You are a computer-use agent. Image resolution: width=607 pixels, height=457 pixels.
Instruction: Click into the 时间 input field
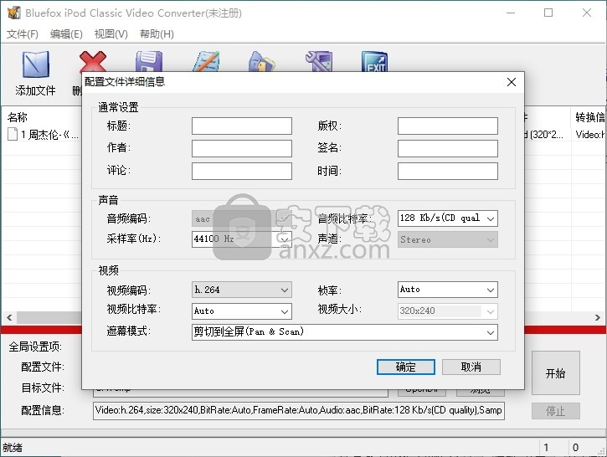click(x=448, y=171)
